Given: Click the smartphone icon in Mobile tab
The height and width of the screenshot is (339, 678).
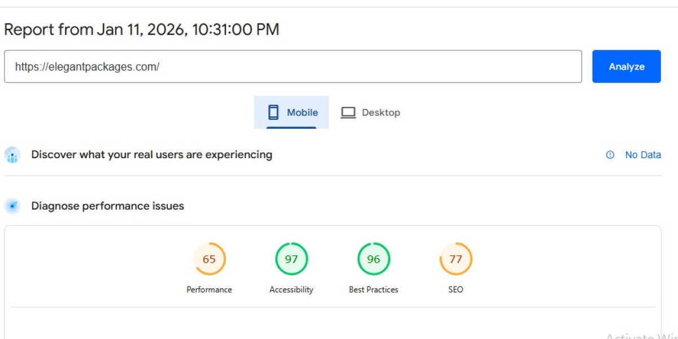Looking at the screenshot, I should coord(273,112).
